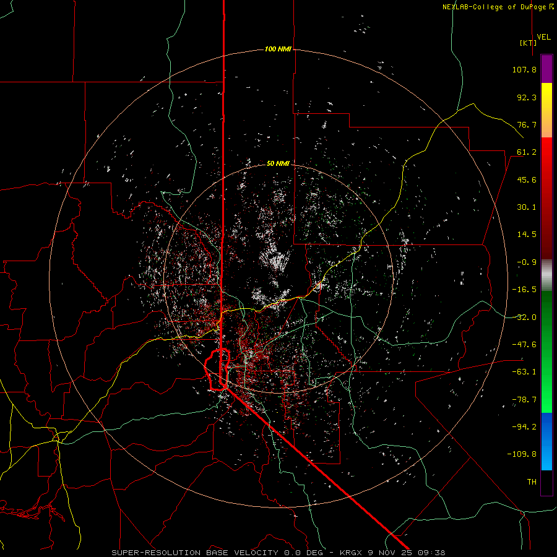Screen dimensions: 557x557
Task: Click the 9 NOV 25 date text
Action: [x=390, y=553]
